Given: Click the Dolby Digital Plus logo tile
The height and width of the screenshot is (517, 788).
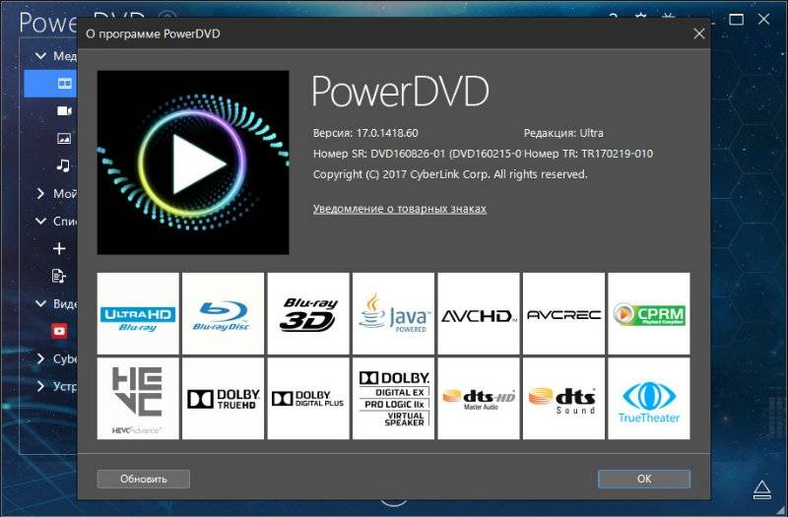Looking at the screenshot, I should (x=308, y=399).
